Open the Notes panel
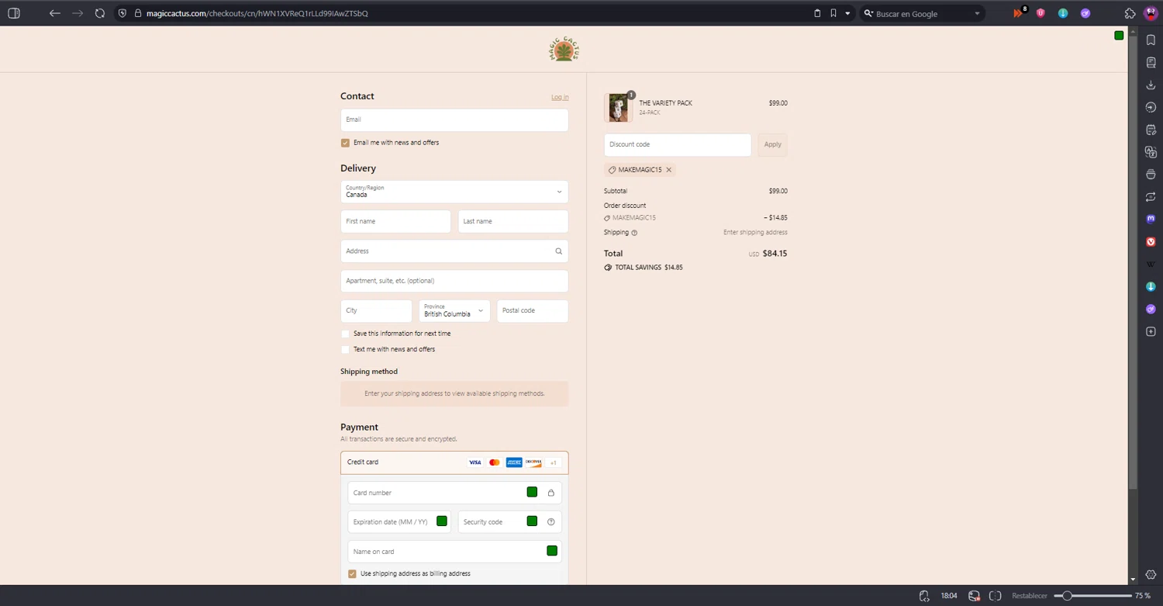 tap(1151, 130)
